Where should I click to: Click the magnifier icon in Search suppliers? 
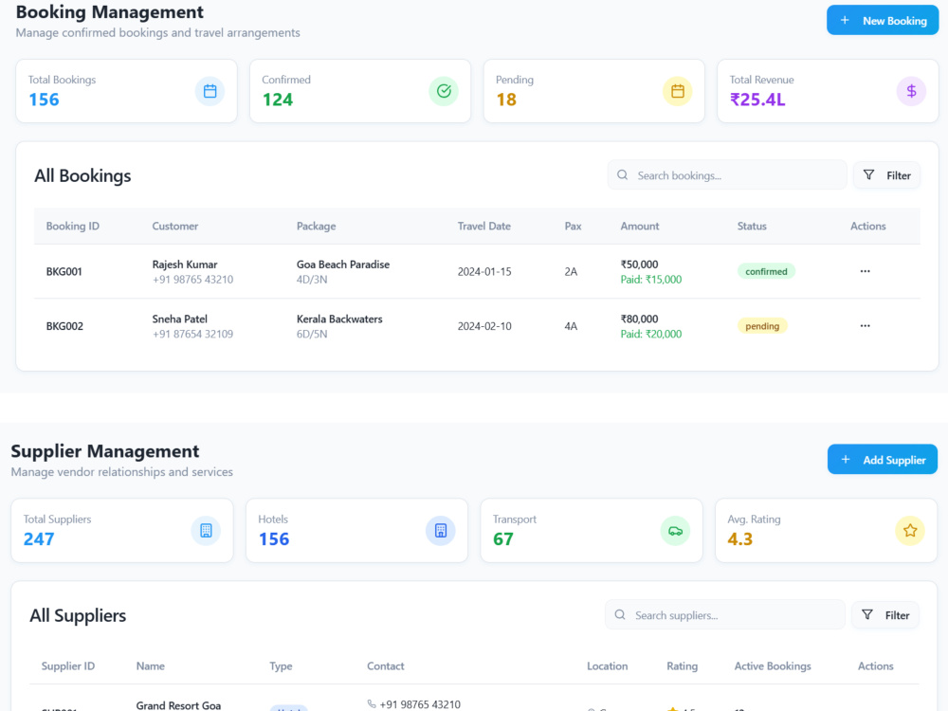(x=620, y=615)
